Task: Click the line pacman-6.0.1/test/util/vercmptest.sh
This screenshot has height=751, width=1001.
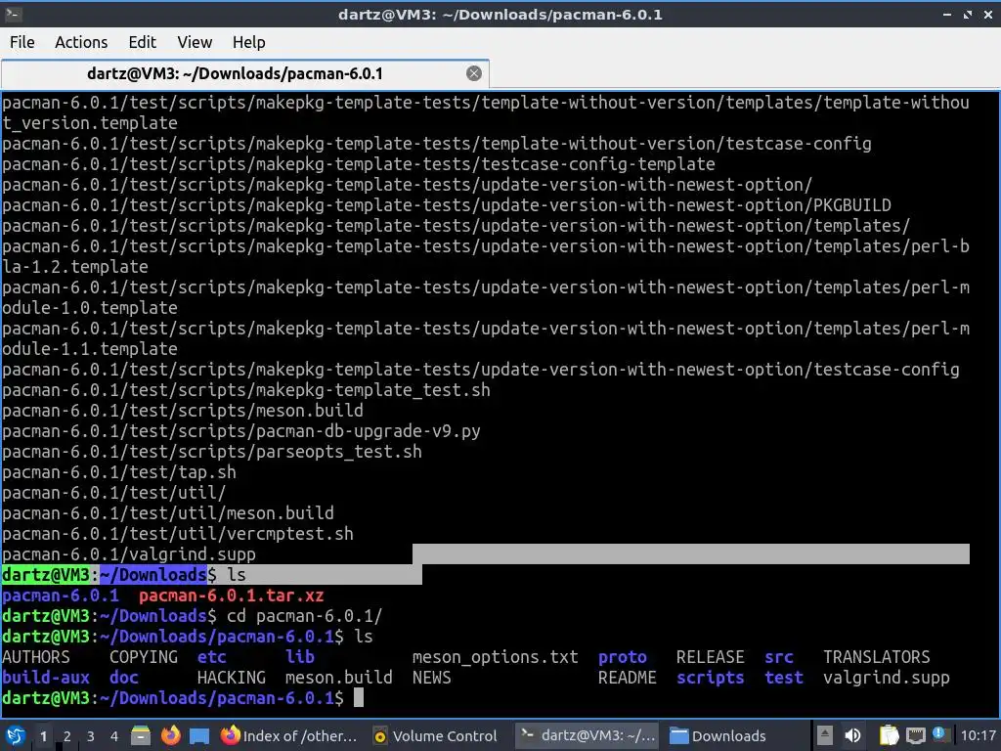Action: click(178, 534)
